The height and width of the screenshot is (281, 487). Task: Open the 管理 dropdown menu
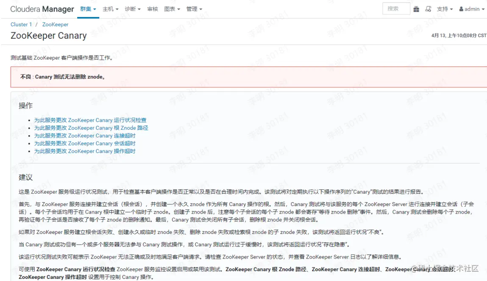click(194, 9)
